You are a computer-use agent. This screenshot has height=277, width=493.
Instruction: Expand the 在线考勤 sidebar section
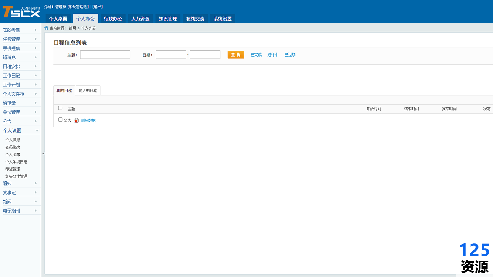coord(20,30)
